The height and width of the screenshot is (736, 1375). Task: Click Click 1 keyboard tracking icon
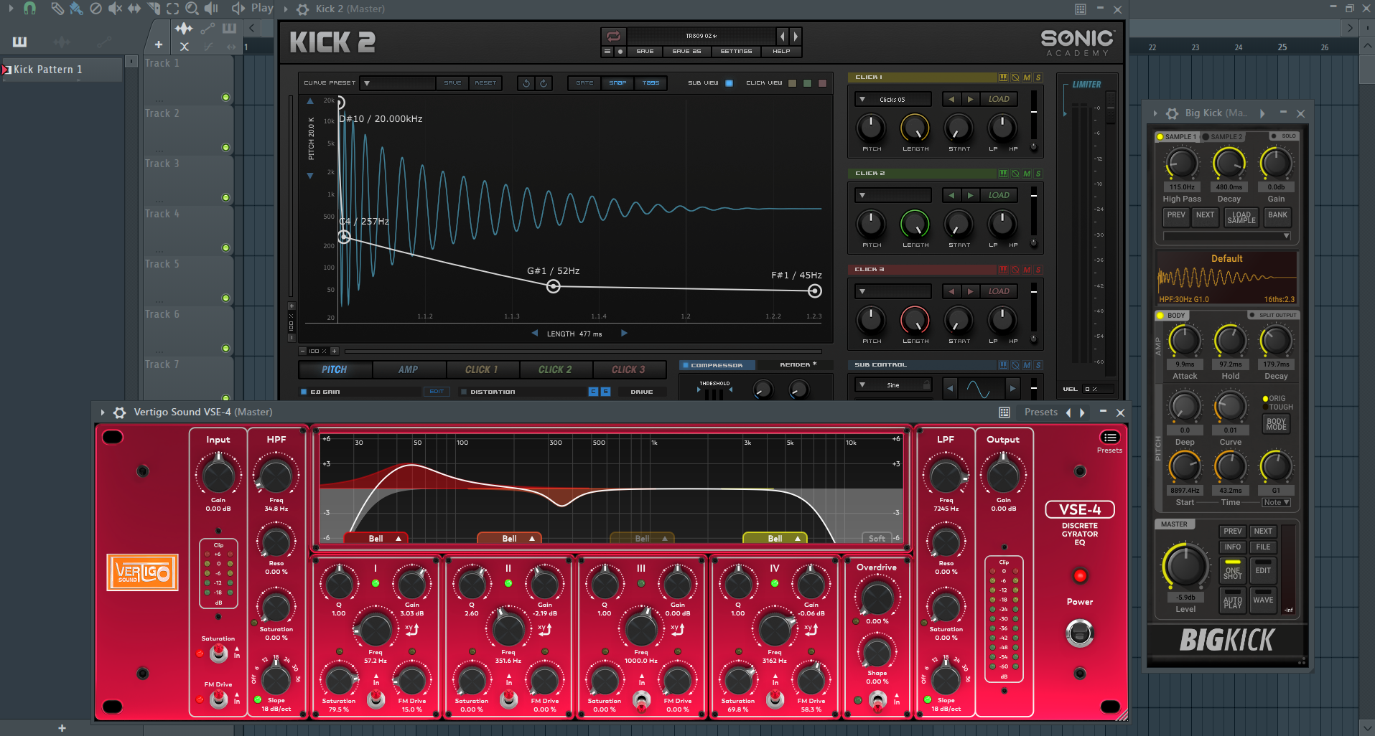(x=1003, y=77)
